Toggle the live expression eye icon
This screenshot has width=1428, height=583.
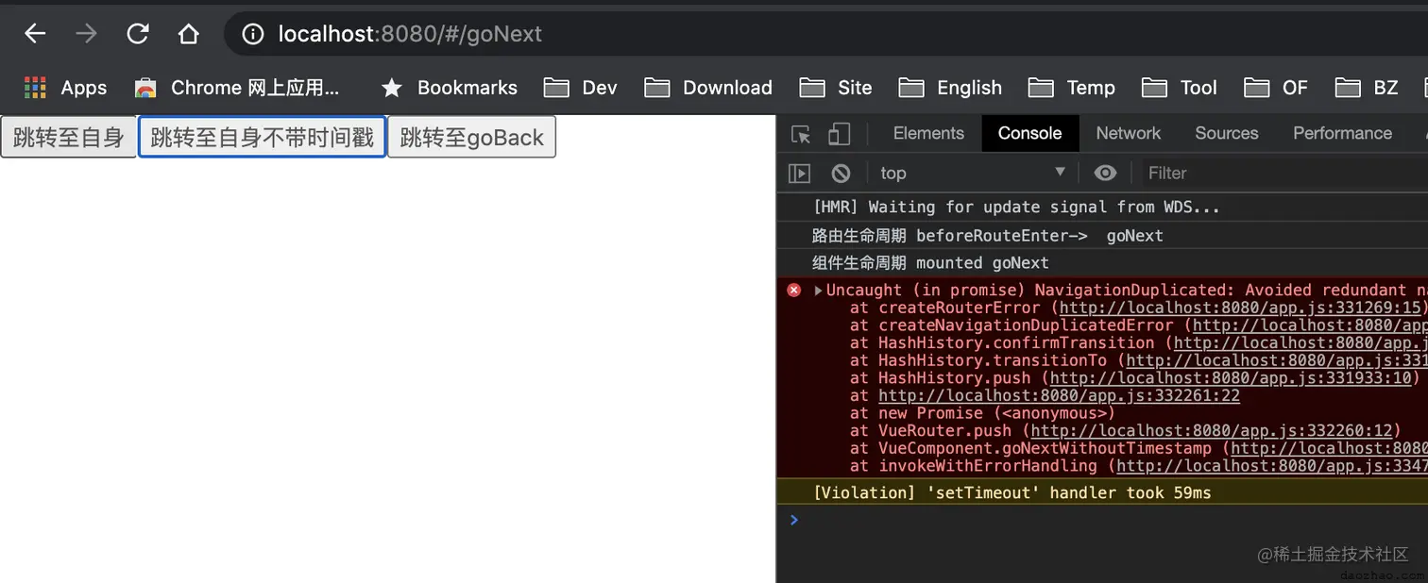point(1105,173)
